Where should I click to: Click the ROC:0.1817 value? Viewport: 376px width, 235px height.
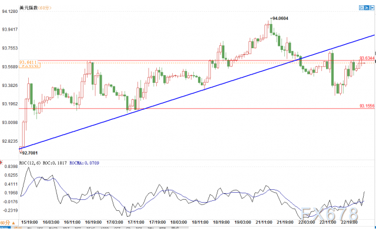[55, 163]
